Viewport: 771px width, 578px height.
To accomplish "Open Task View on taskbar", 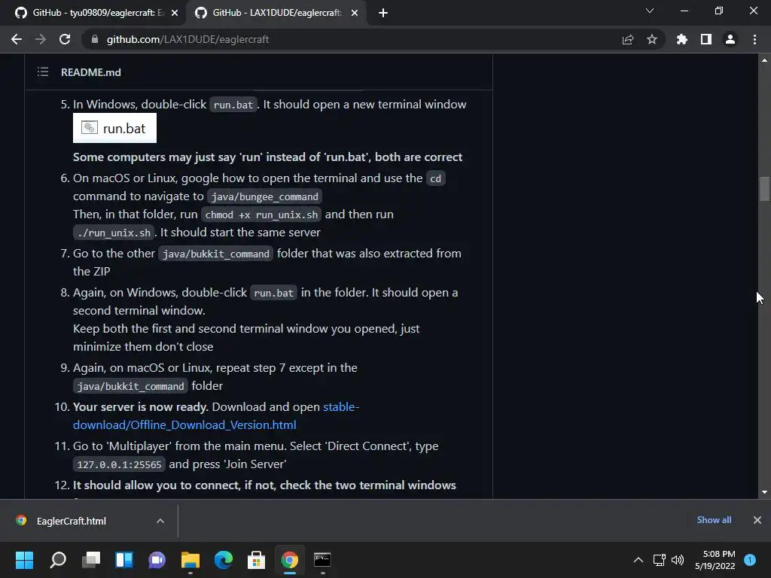I will pyautogui.click(x=91, y=560).
